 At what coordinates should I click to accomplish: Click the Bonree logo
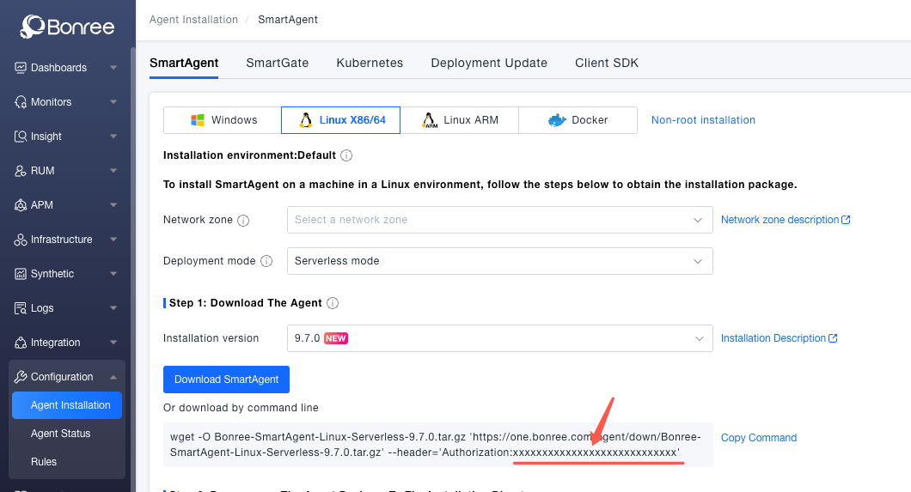point(67,27)
